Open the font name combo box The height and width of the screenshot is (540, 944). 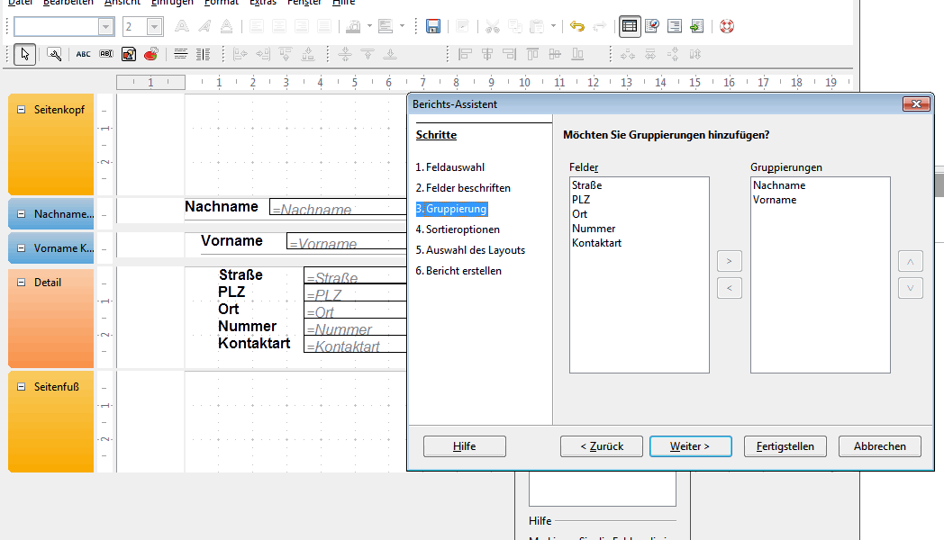pyautogui.click(x=64, y=26)
